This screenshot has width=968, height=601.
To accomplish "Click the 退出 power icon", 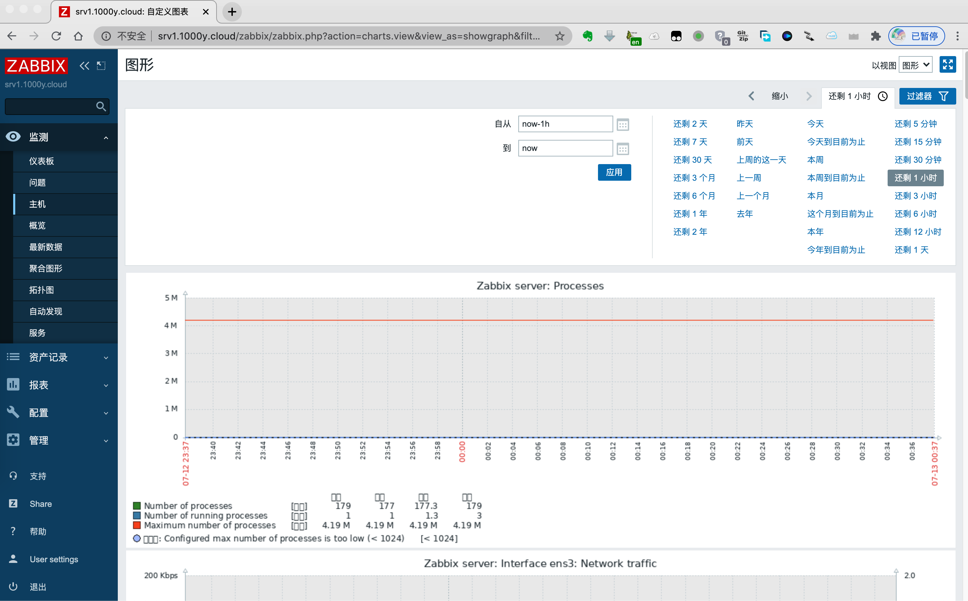I will [13, 587].
